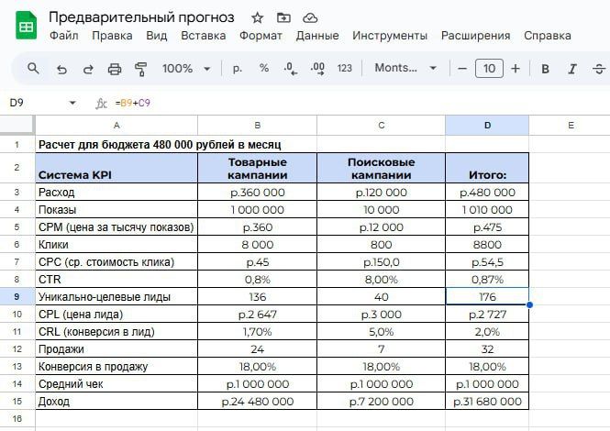Select cell 'р.360 000' in Расход row
Image resolution: width=610 pixels, height=431 pixels.
pos(257,193)
